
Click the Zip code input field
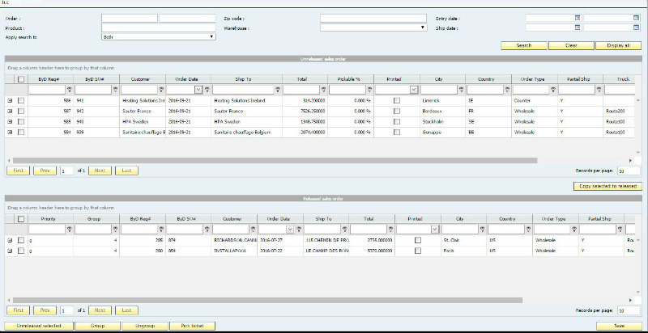pos(373,18)
